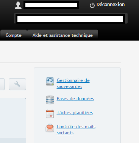Click the light blue panel below the wrench
The height and width of the screenshot is (143, 139).
(x=13, y=118)
